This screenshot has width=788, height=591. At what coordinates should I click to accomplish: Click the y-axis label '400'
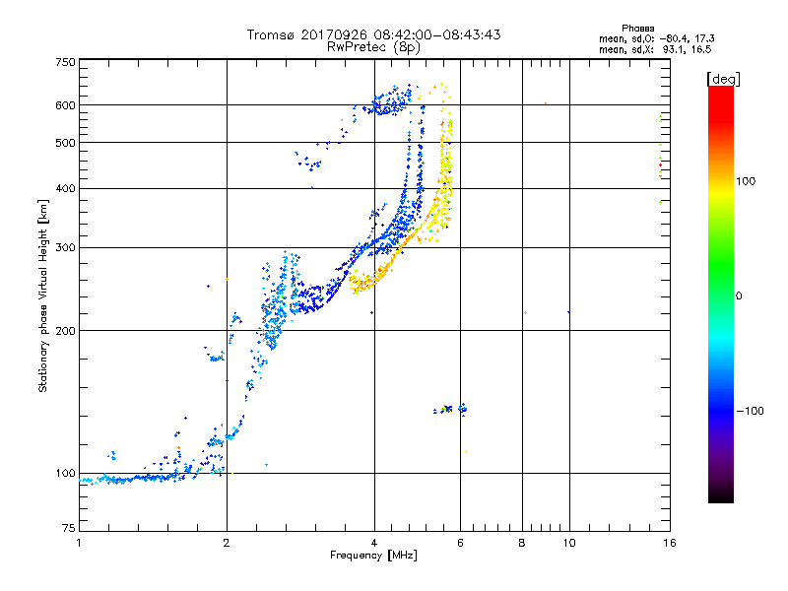(x=65, y=188)
